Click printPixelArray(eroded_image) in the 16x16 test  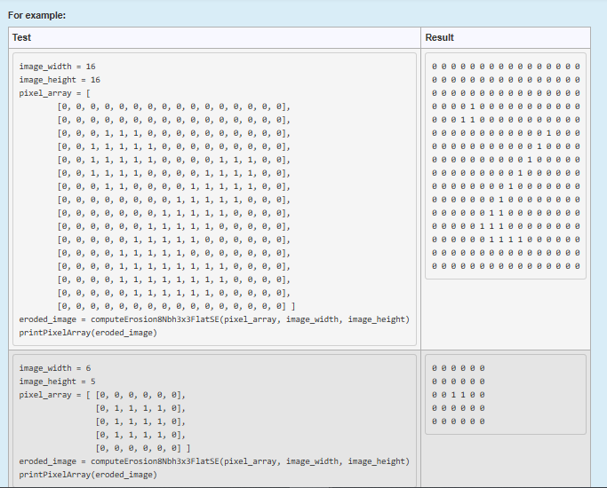[88, 333]
